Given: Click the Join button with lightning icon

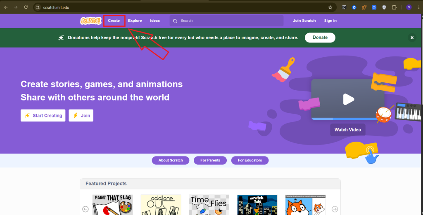Looking at the screenshot, I should 81,115.
